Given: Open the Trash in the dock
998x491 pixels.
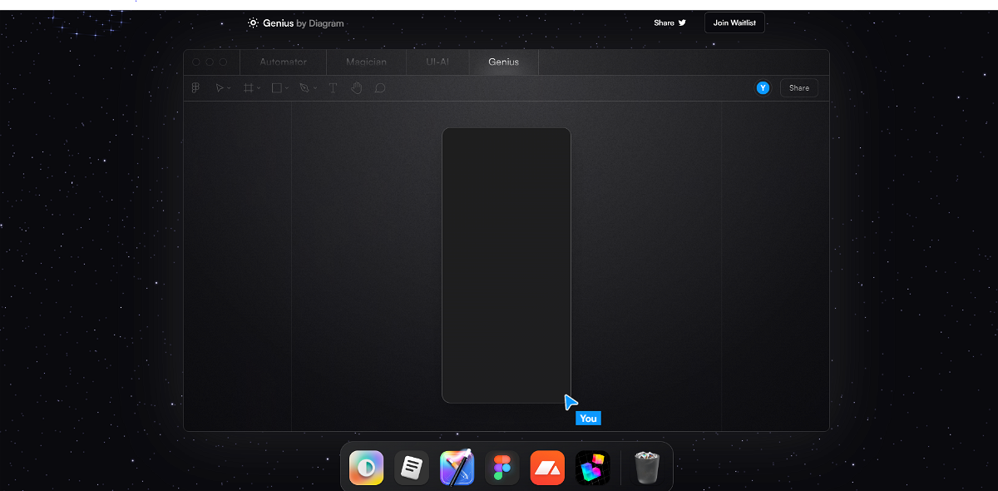Looking at the screenshot, I should point(647,468).
